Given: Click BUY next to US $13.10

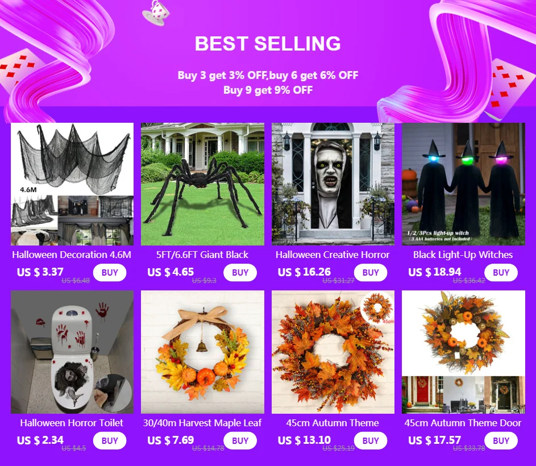Looking at the screenshot, I should (371, 440).
